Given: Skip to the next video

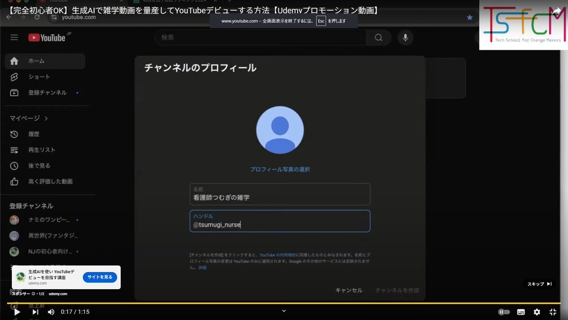Looking at the screenshot, I should point(35,312).
